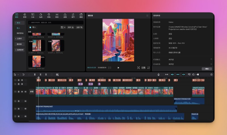Open the 音频 audio tab
This screenshot has width=227, height=135.
[x=25, y=16]
